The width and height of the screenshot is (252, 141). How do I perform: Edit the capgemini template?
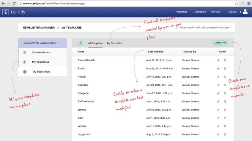point(218,134)
